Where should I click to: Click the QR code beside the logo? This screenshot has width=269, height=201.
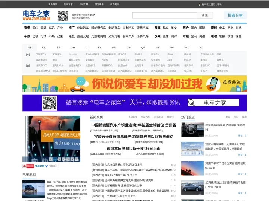click(x=63, y=16)
